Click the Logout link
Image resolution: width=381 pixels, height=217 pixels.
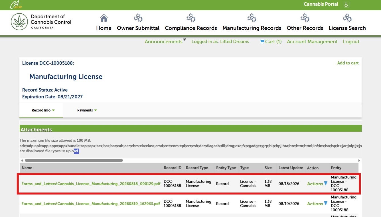click(351, 42)
